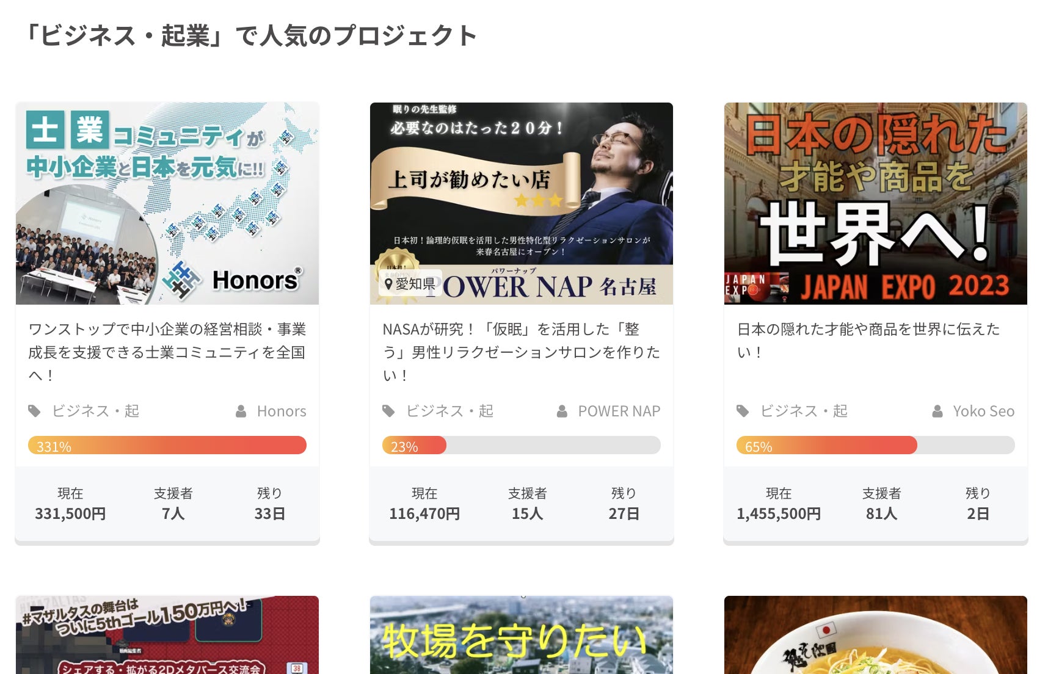Click the person icon beside POWER NAP

click(x=562, y=411)
